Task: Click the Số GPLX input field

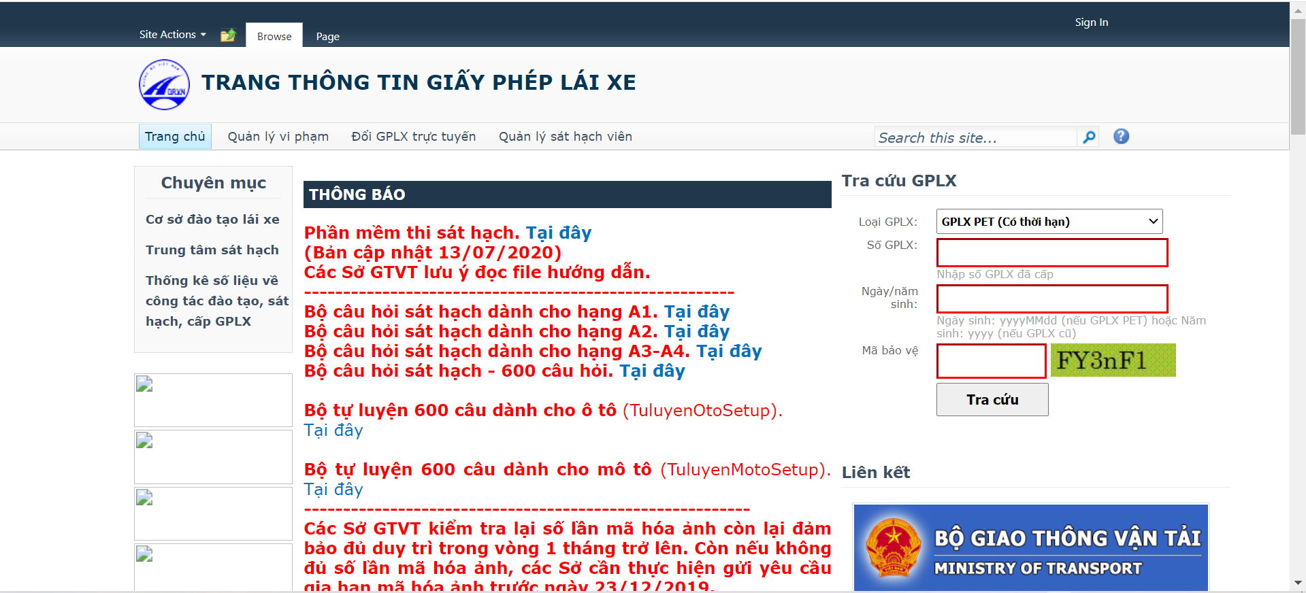Action: (1052, 253)
